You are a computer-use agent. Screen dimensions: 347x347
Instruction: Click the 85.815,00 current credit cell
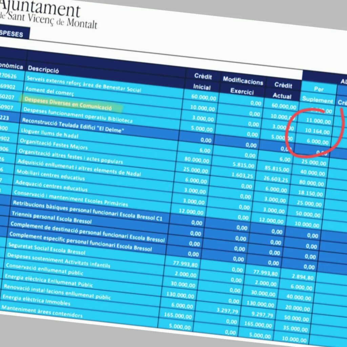tap(277, 169)
